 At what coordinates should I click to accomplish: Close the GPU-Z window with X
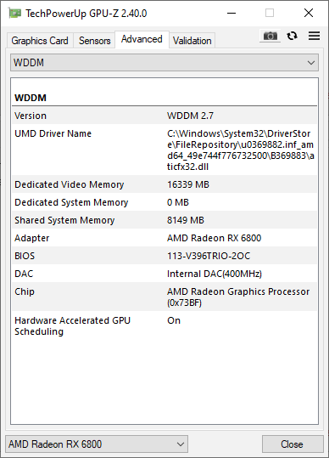(309, 13)
